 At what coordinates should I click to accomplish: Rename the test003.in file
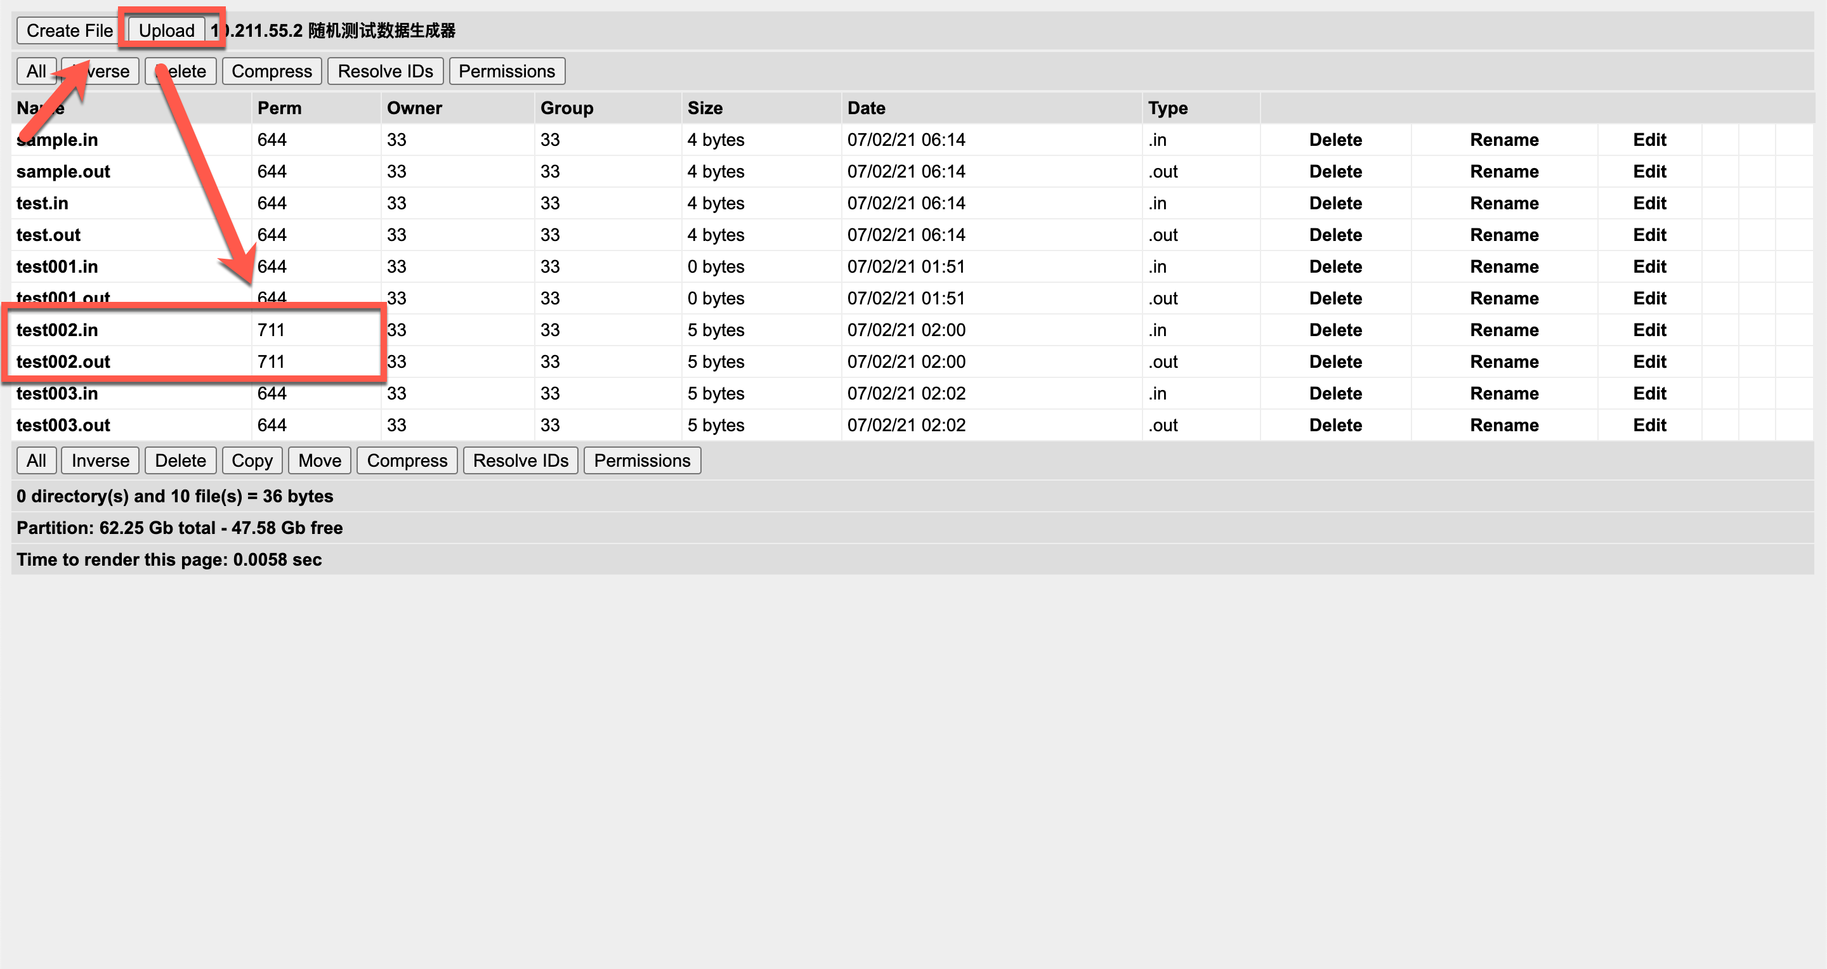[1503, 393]
